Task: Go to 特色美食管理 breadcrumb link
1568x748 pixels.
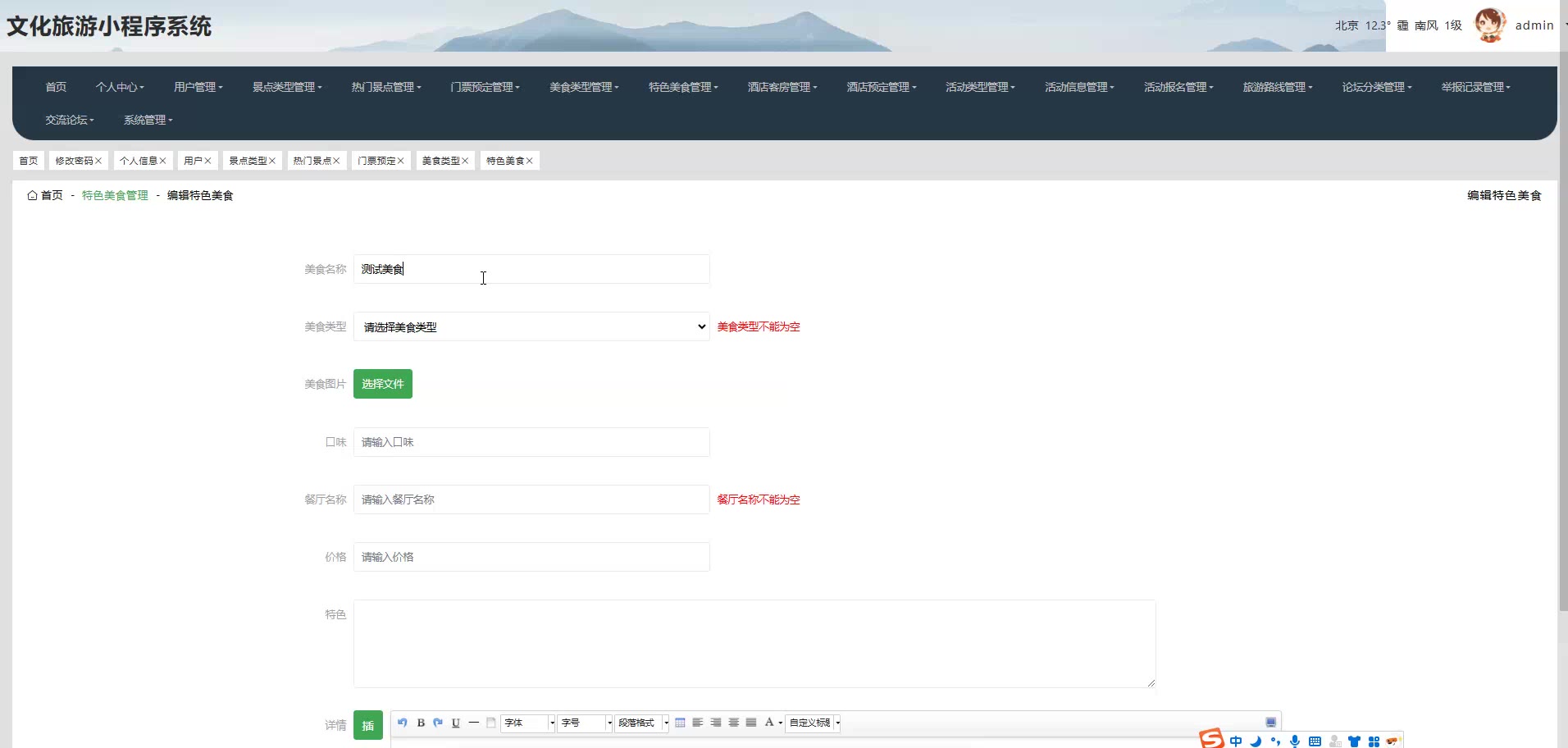Action: point(115,195)
